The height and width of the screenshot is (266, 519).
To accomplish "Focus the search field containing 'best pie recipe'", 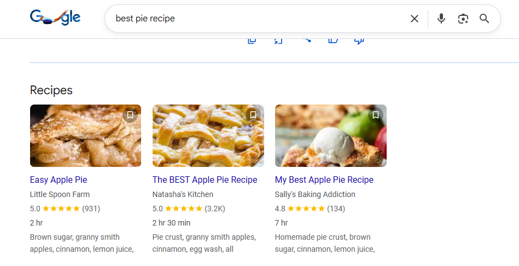I will pos(257,19).
